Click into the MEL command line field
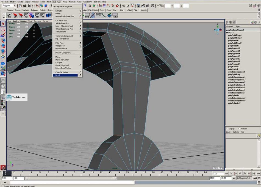 click(x=72, y=183)
